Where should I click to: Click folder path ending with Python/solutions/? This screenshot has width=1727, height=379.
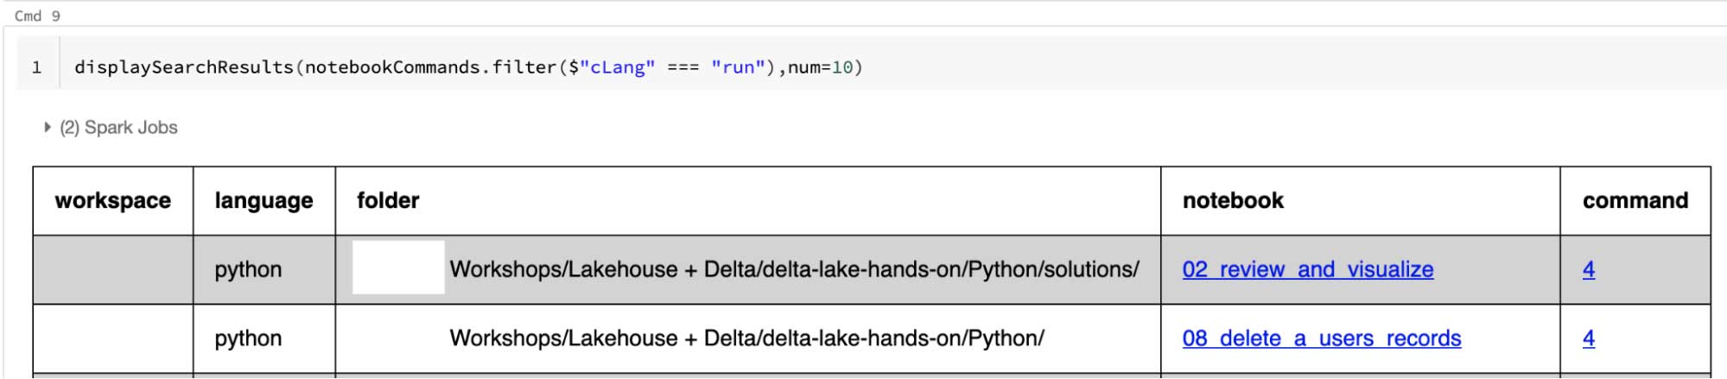point(794,269)
